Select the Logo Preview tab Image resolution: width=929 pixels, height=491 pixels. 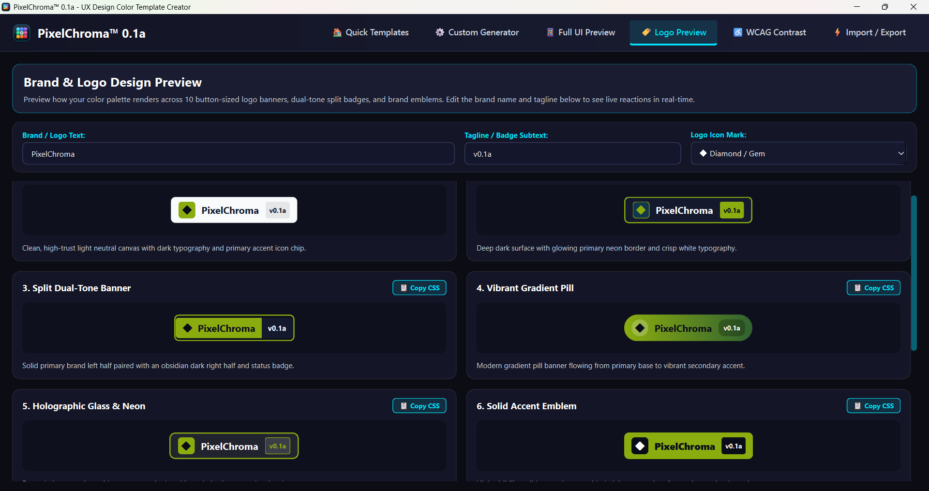pyautogui.click(x=674, y=32)
